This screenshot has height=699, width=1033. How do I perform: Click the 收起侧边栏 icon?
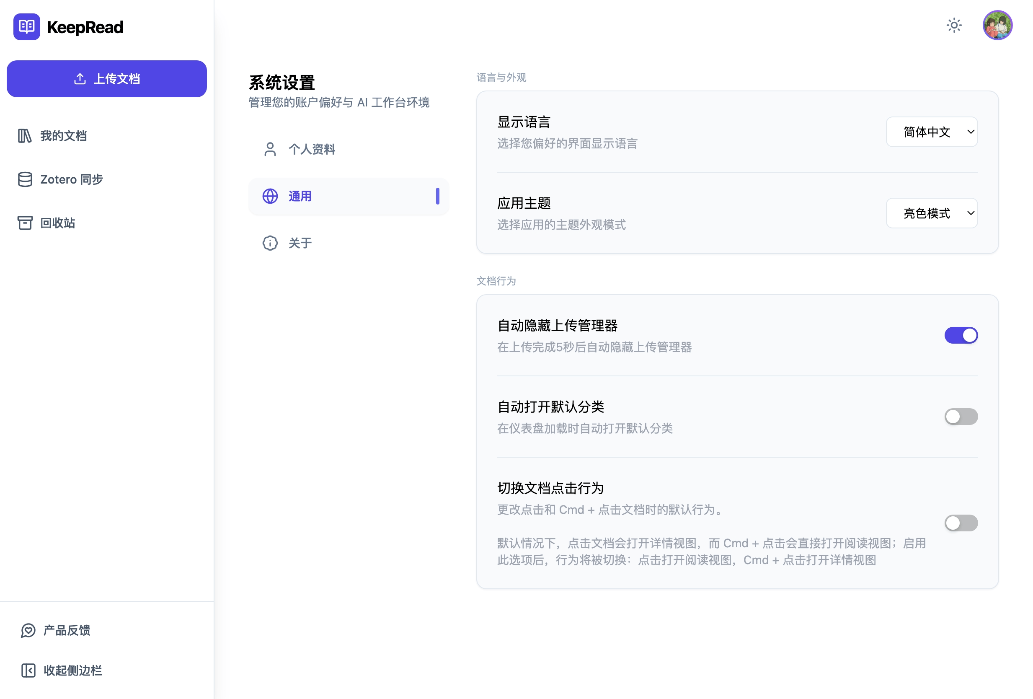click(x=28, y=671)
